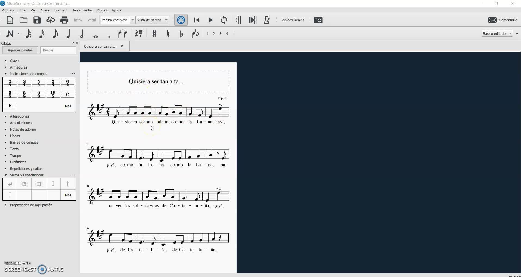The height and width of the screenshot is (277, 521).
Task: Select voice 3
Action: pos(221,34)
